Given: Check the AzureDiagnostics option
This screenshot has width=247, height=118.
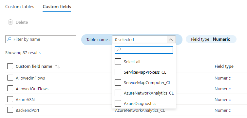Looking at the screenshot, I should (118, 103).
